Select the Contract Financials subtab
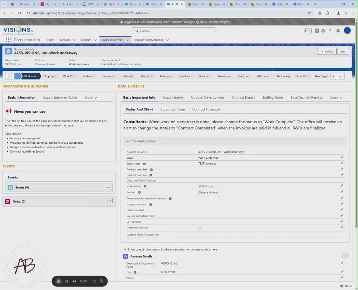 (x=206, y=110)
